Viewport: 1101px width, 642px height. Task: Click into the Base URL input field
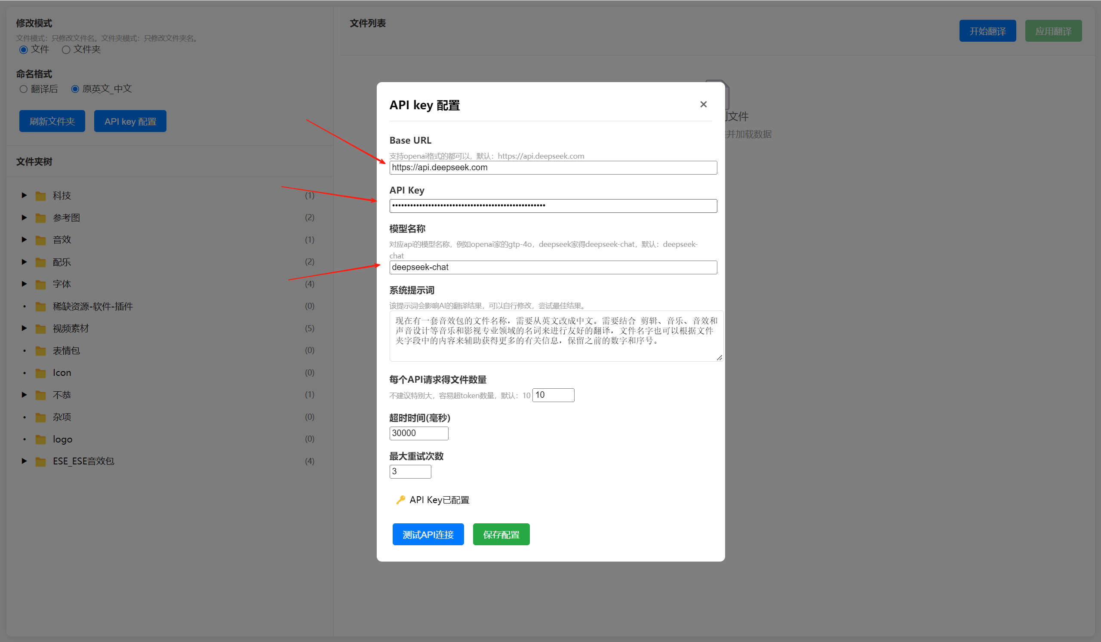tap(553, 168)
